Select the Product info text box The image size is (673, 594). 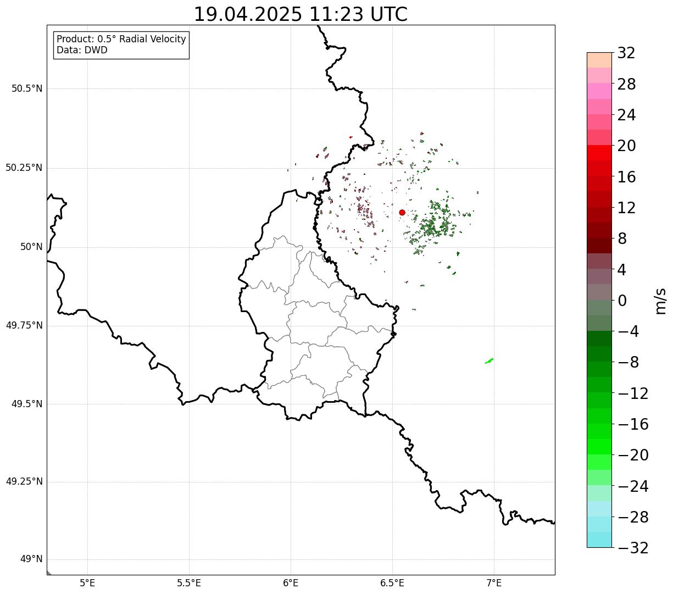coord(121,45)
